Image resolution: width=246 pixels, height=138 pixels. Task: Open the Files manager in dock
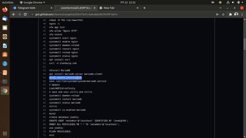pyautogui.click(x=5, y=28)
